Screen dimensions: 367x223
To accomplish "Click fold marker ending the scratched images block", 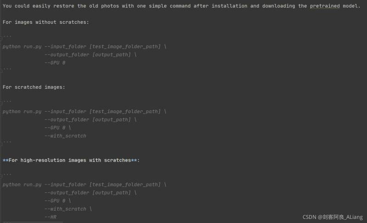I will tap(1, 142).
